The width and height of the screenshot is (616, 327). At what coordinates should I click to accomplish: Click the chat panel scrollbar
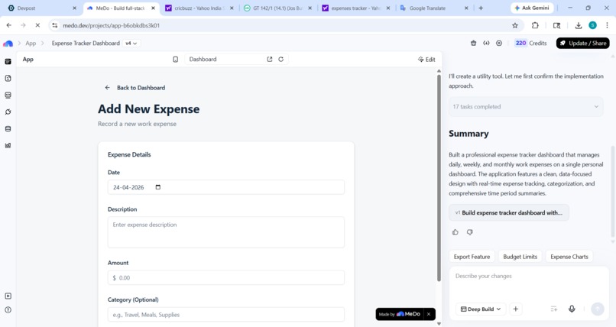click(613, 191)
